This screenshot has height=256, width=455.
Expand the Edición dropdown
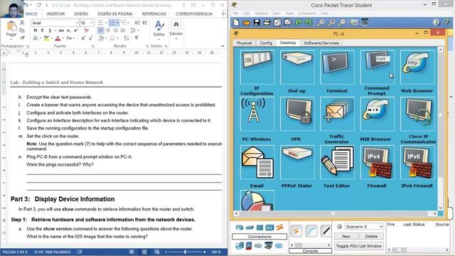(x=176, y=30)
